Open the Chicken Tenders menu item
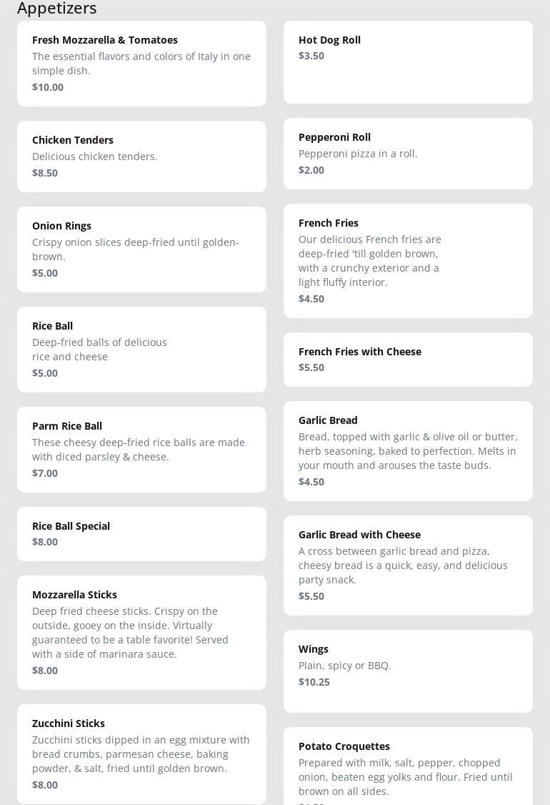 (73, 140)
